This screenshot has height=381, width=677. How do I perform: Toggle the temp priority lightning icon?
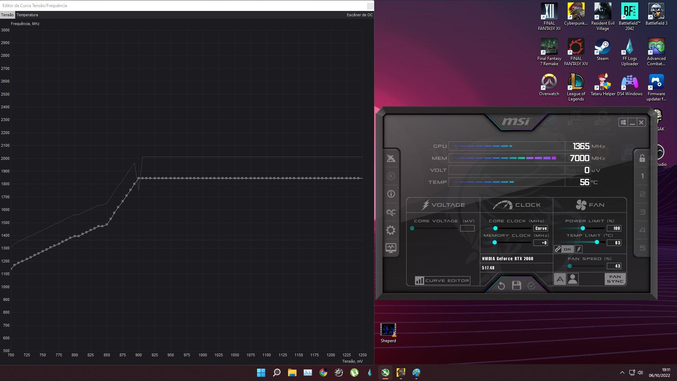pyautogui.click(x=578, y=249)
